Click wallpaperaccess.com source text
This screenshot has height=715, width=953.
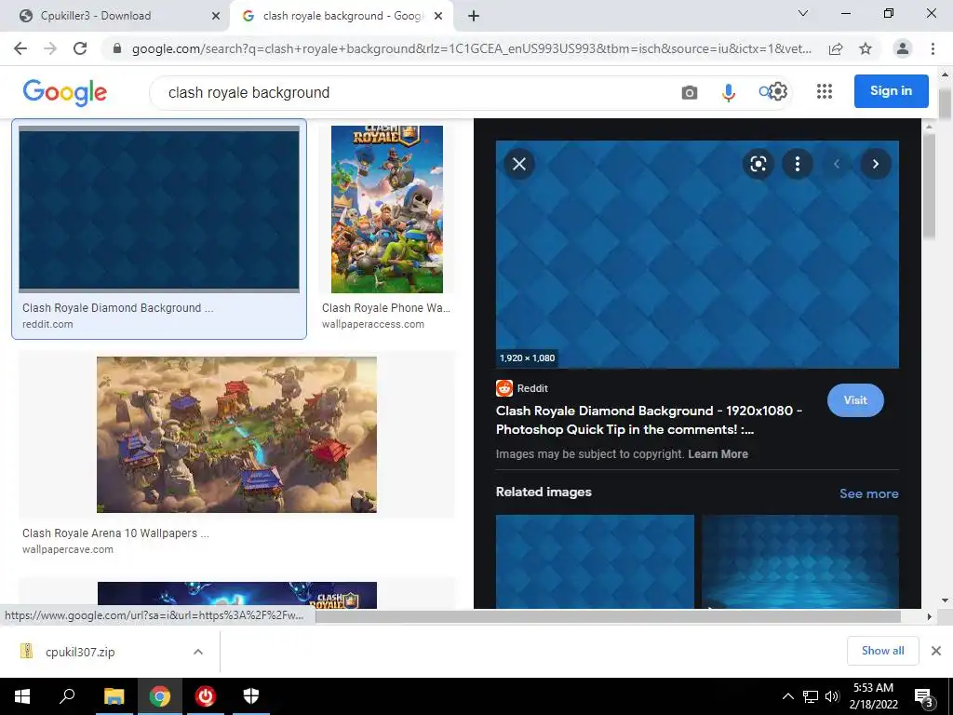point(373,324)
